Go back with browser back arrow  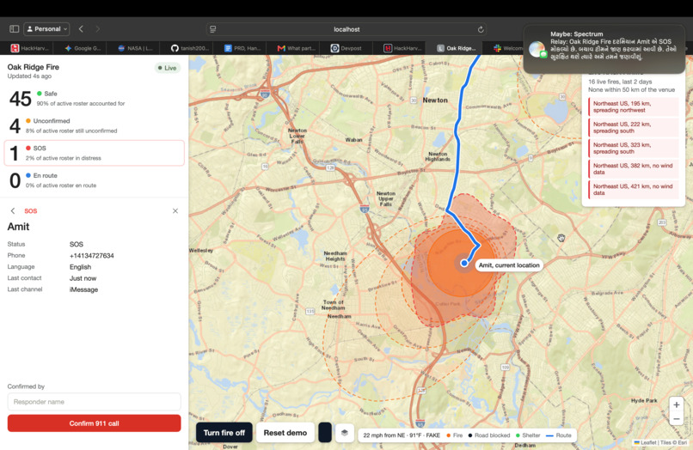[x=81, y=28]
